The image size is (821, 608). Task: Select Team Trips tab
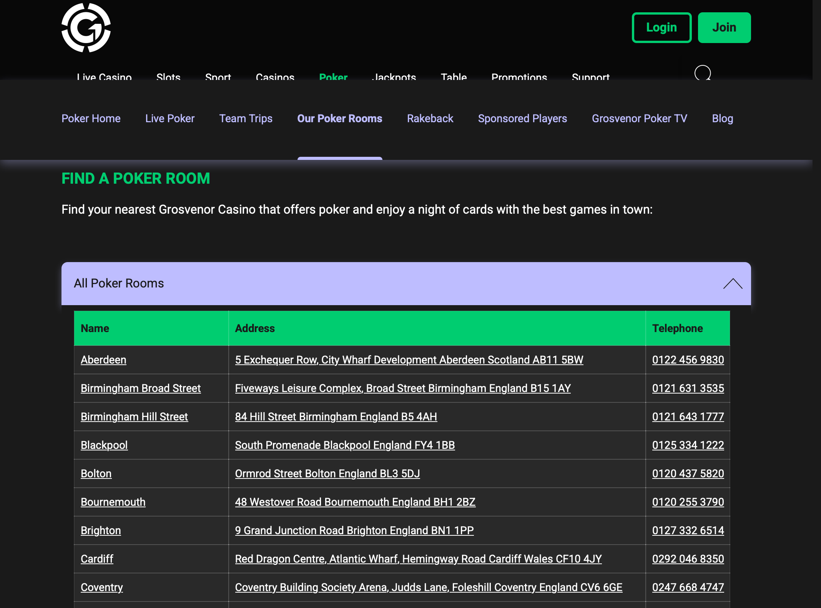[246, 118]
